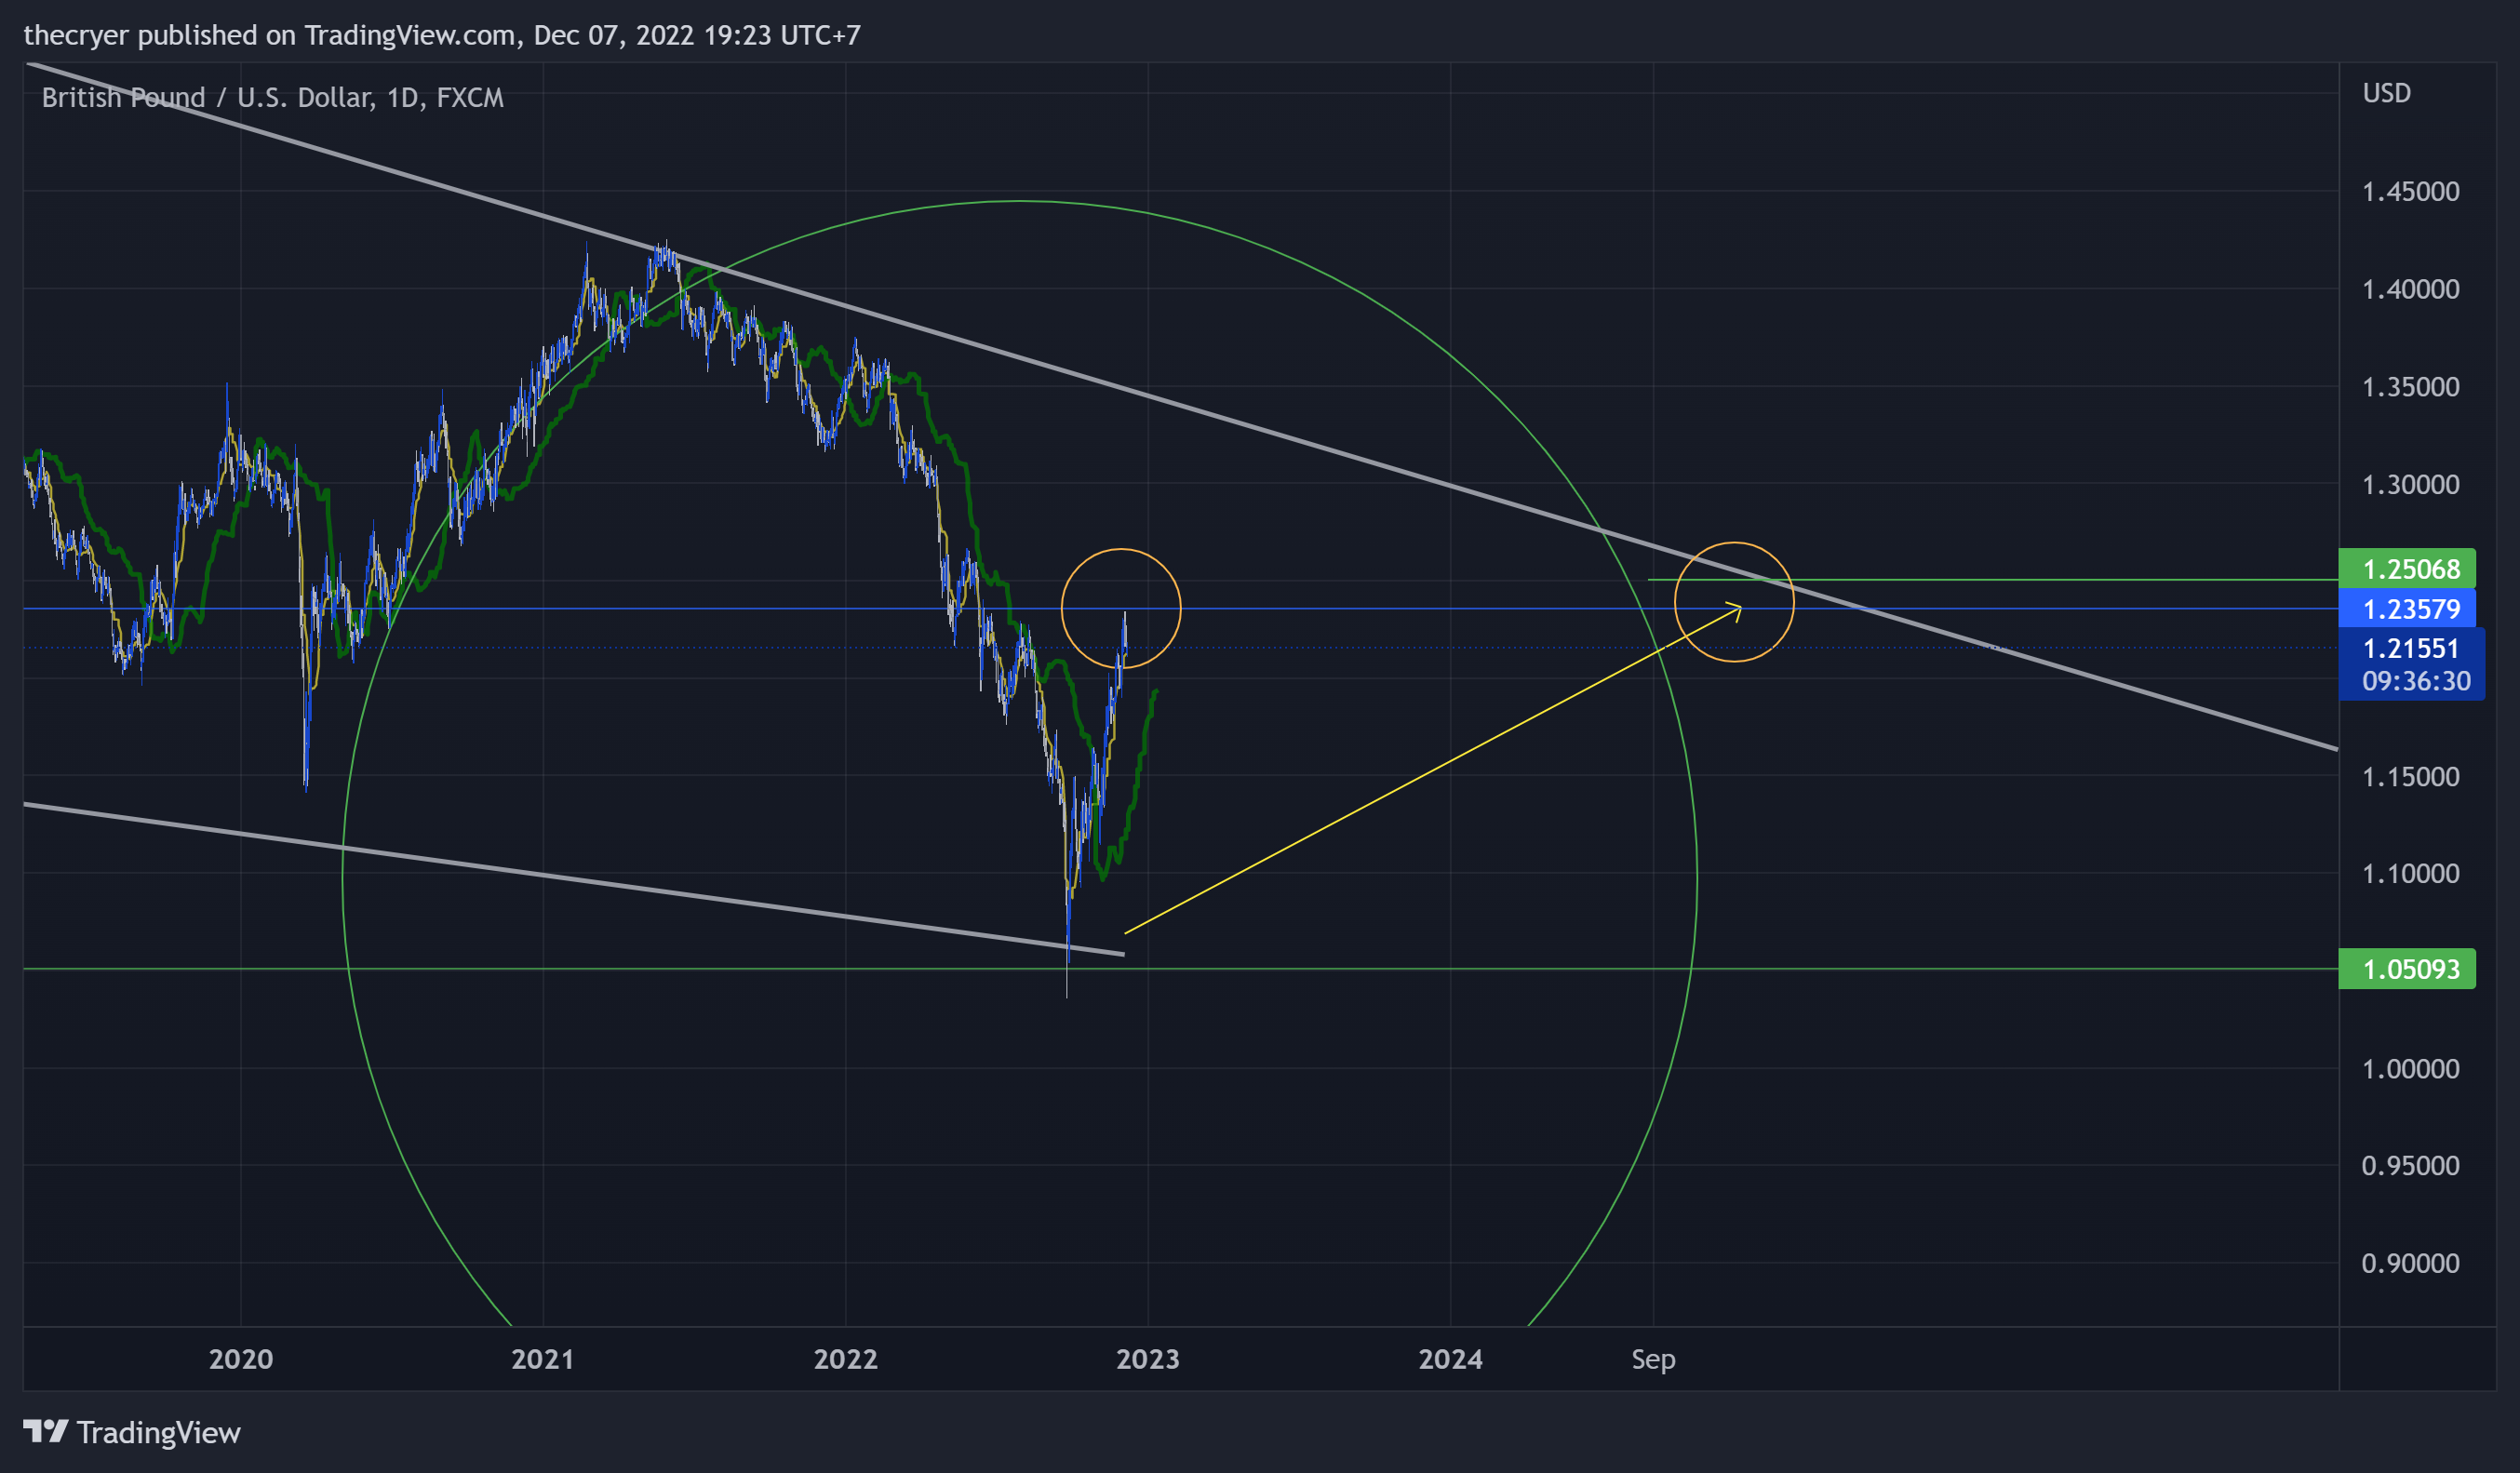Click the 1.10000 price axis value
Image resolution: width=2520 pixels, height=1473 pixels.
click(2410, 874)
